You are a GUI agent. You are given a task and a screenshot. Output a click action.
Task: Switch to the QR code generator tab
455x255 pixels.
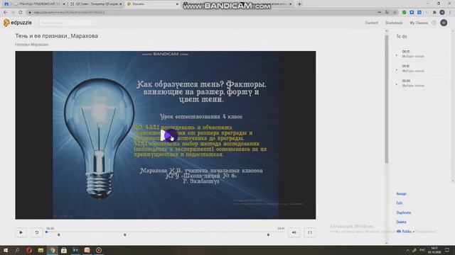pos(96,4)
